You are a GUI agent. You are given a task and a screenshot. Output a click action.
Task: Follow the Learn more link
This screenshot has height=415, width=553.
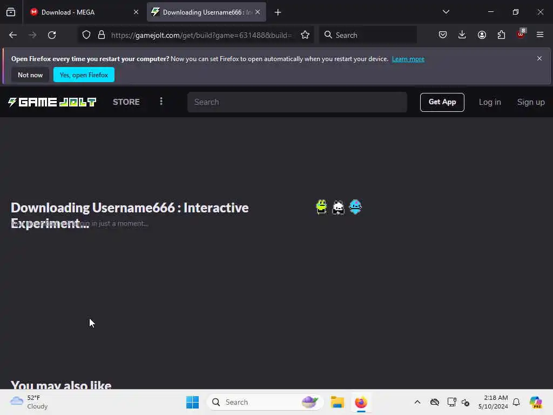(x=408, y=59)
